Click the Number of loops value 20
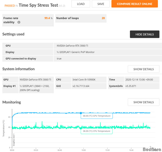This screenshot has height=152, width=162. [x=103, y=18]
